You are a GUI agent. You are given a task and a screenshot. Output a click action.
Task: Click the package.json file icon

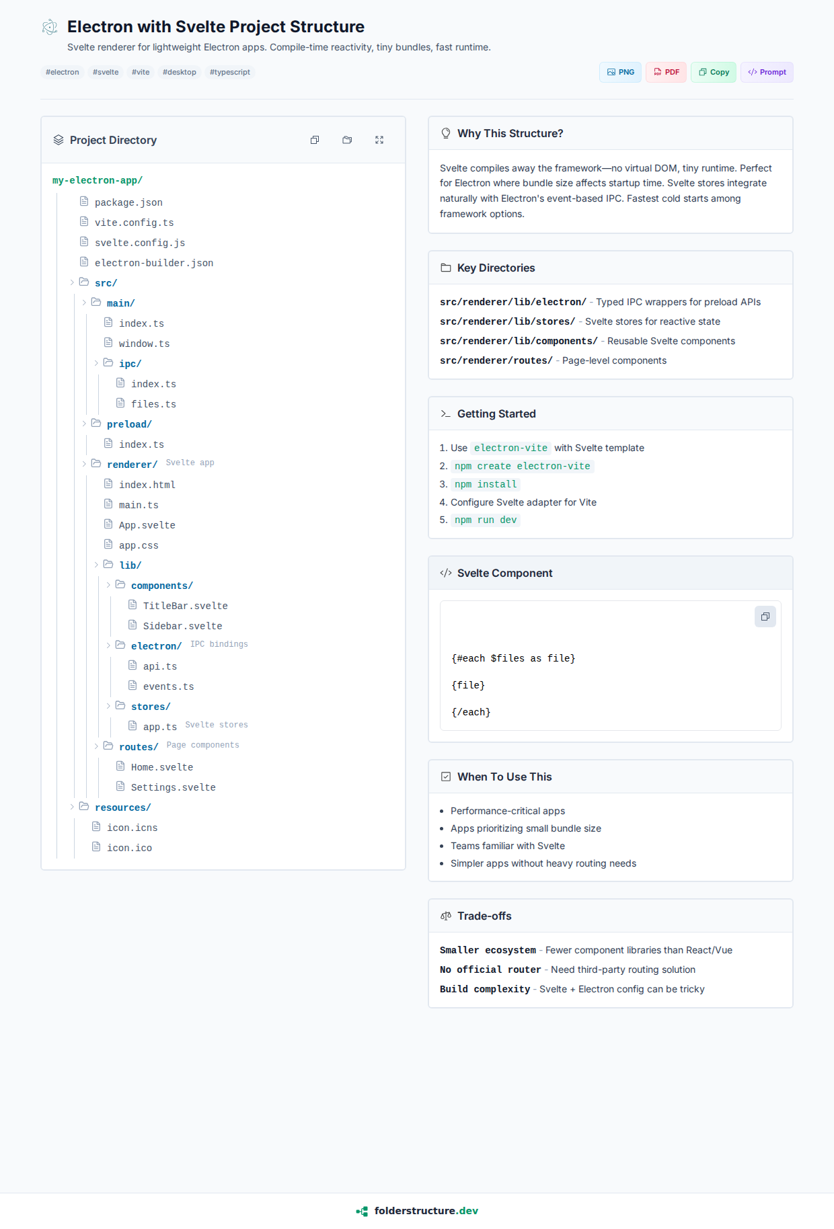coord(84,202)
